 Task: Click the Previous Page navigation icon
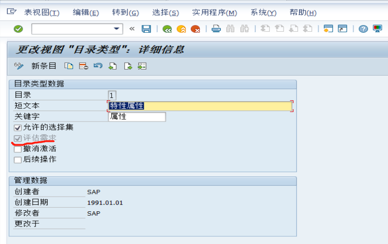click(279, 29)
